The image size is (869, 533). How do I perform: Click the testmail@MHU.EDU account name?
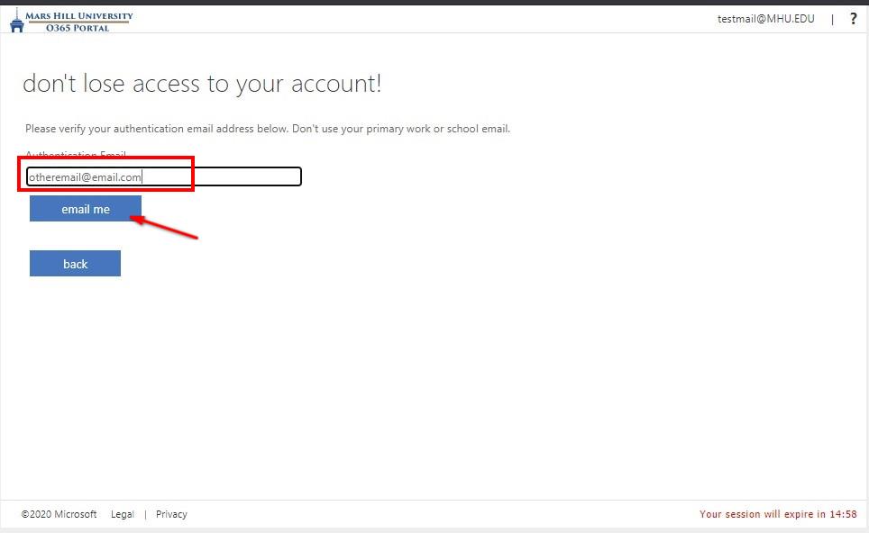tap(764, 18)
